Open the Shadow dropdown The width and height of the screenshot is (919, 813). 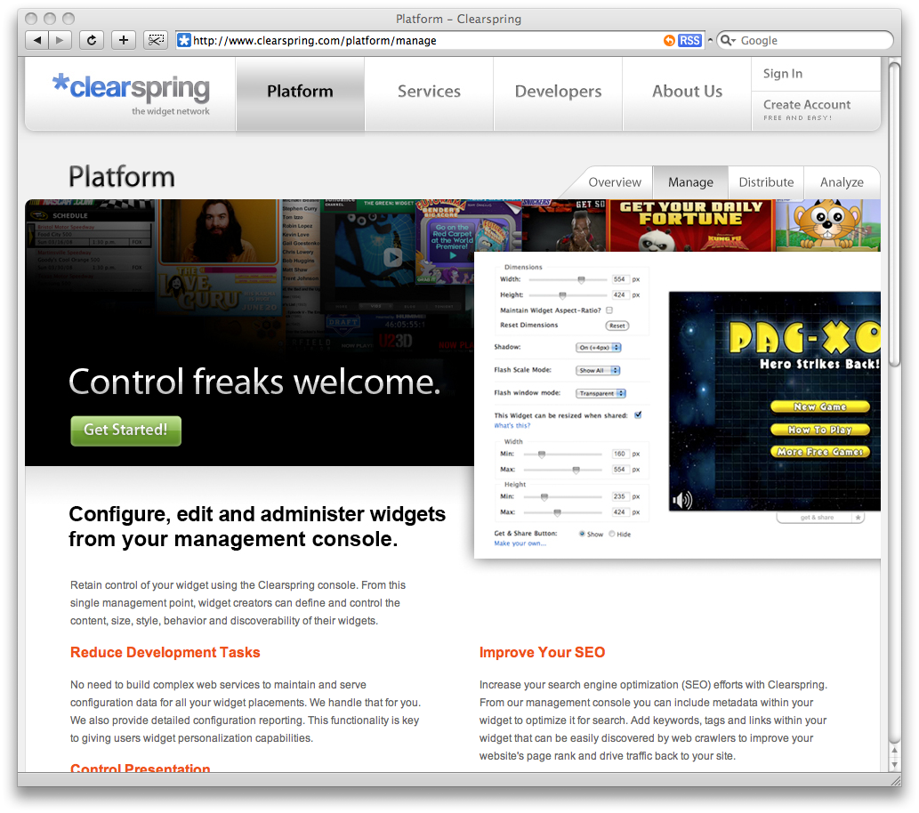click(599, 348)
